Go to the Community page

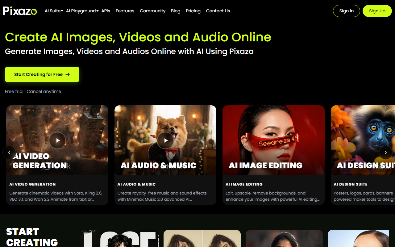[x=153, y=11]
